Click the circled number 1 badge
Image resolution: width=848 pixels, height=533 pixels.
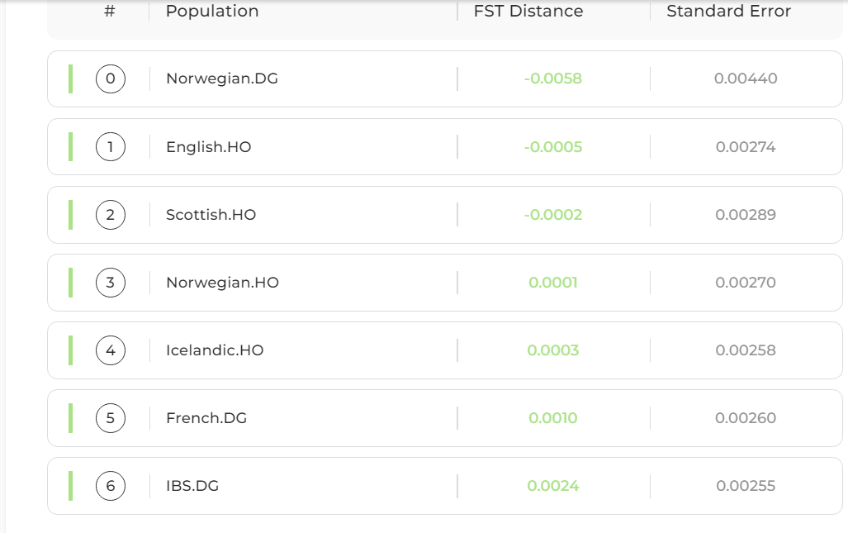tap(111, 147)
